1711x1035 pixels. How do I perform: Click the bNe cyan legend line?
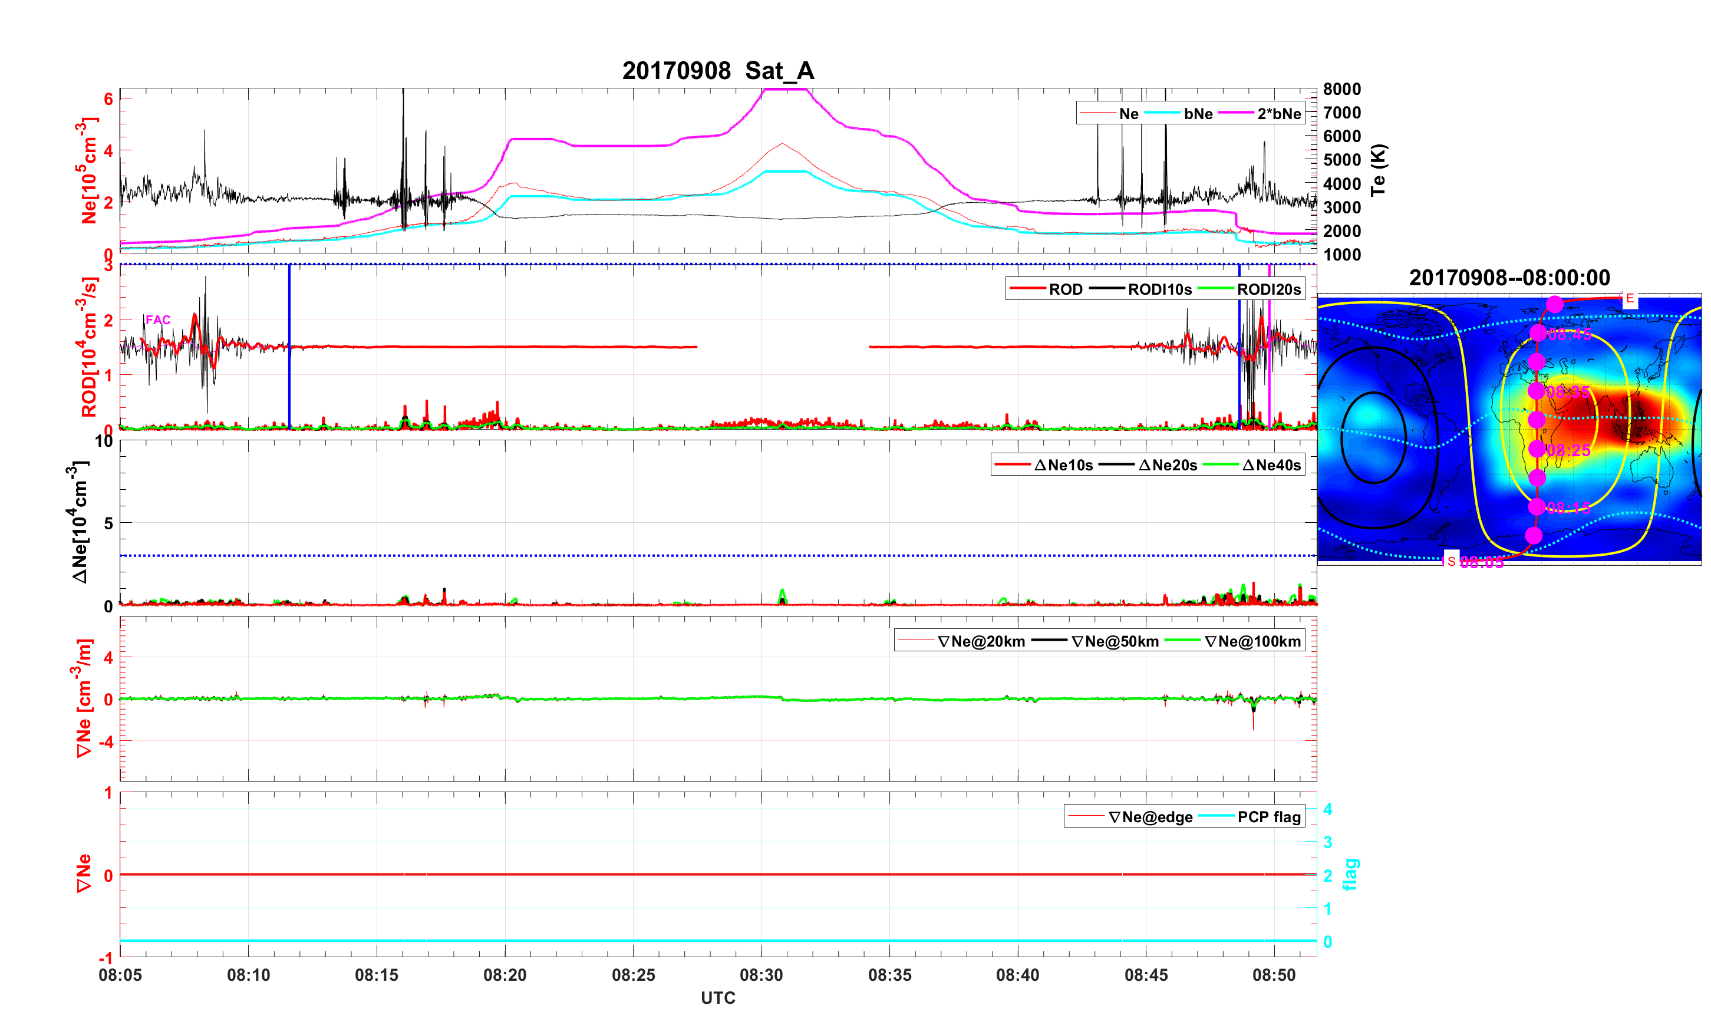click(1162, 113)
